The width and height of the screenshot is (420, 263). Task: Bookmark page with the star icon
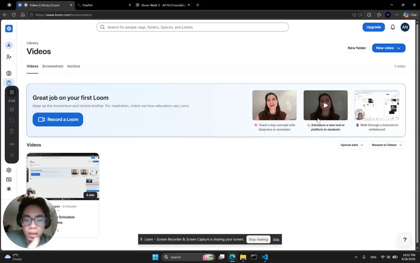click(354, 15)
